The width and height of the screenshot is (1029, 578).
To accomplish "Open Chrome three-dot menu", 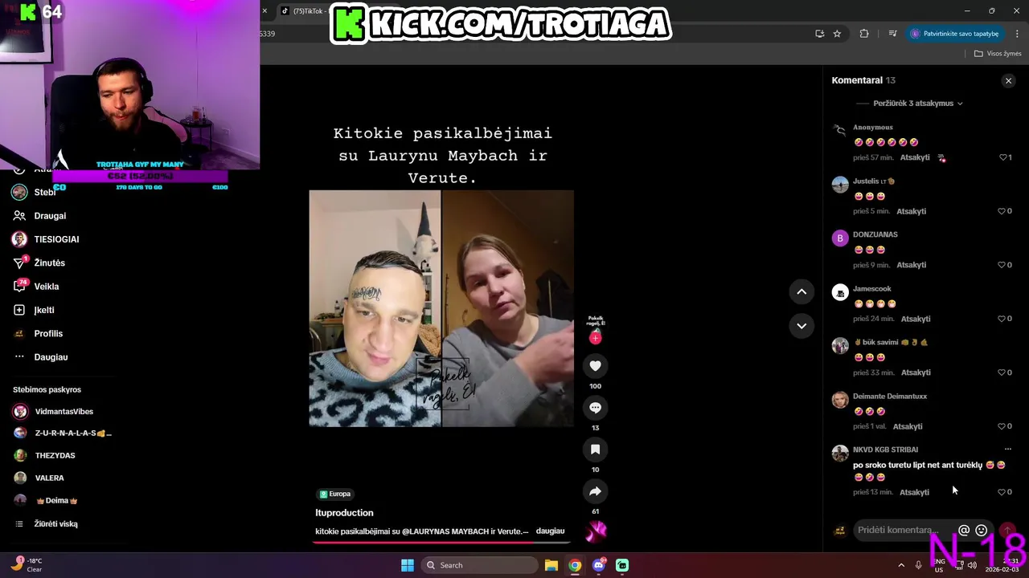I will pos(1017,34).
